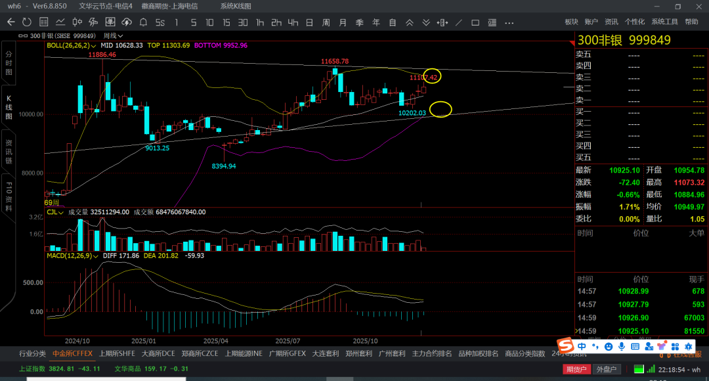Expand the BOLL(26,26,2) indicator dropdown
The height and width of the screenshot is (381, 709).
[72, 45]
